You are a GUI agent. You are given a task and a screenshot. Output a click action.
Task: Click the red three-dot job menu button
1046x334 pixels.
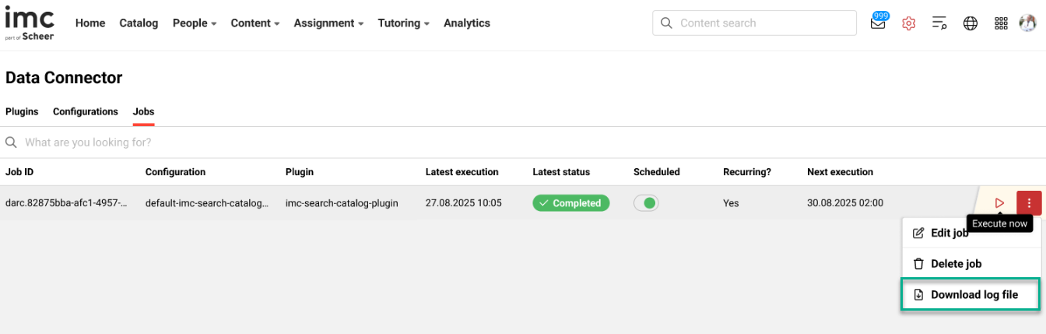[x=1029, y=203]
